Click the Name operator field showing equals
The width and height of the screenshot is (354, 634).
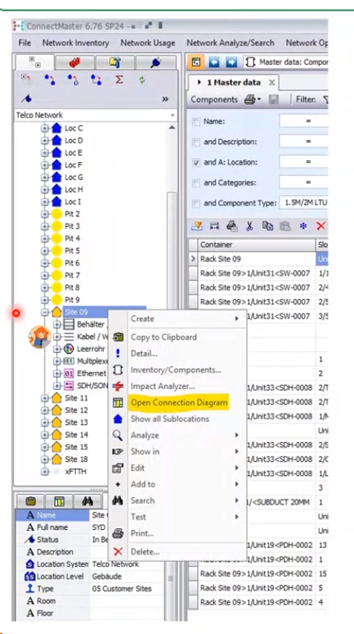(x=303, y=121)
